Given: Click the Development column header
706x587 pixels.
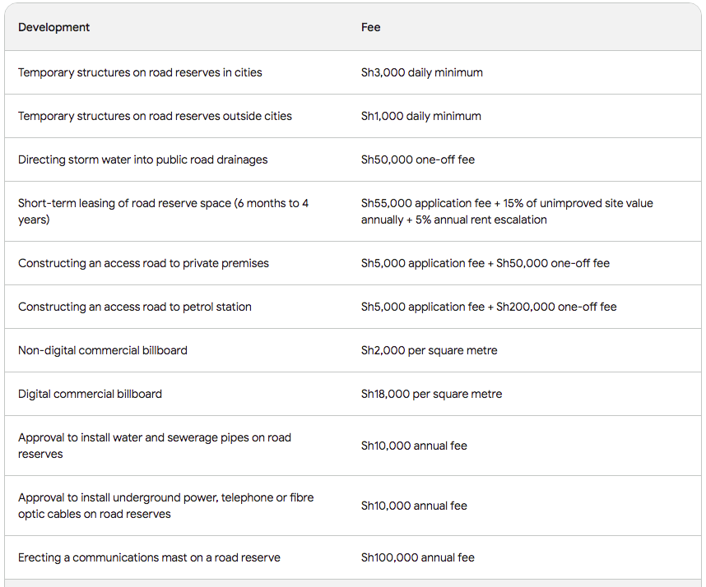Looking at the screenshot, I should [53, 27].
